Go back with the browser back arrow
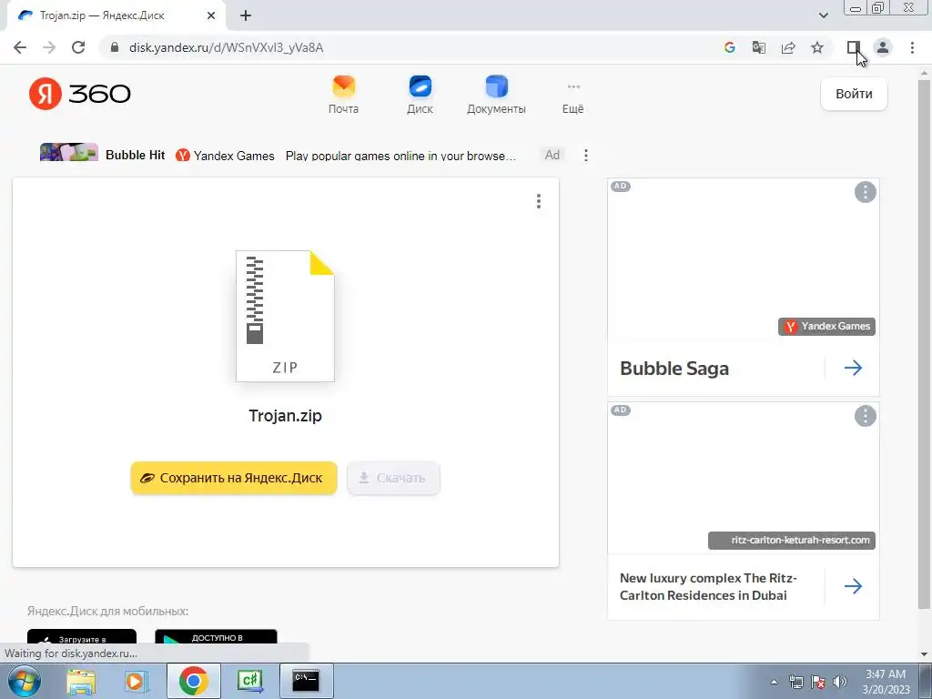Viewport: 932px width, 699px height. 20,47
